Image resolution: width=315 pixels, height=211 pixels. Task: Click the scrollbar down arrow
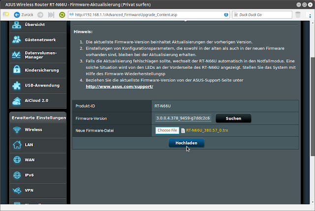tap(313, 202)
